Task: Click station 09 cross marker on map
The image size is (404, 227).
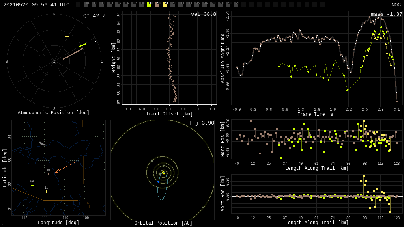Action: point(32,185)
